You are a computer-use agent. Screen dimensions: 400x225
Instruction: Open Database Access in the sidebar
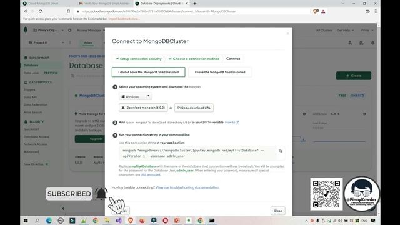pyautogui.click(x=36, y=137)
